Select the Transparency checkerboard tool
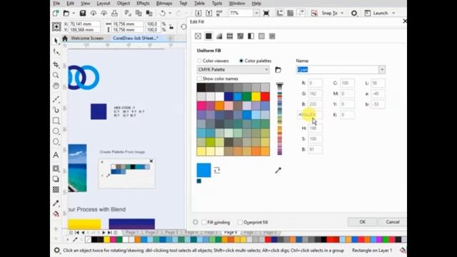457x257 pixels. click(x=56, y=190)
